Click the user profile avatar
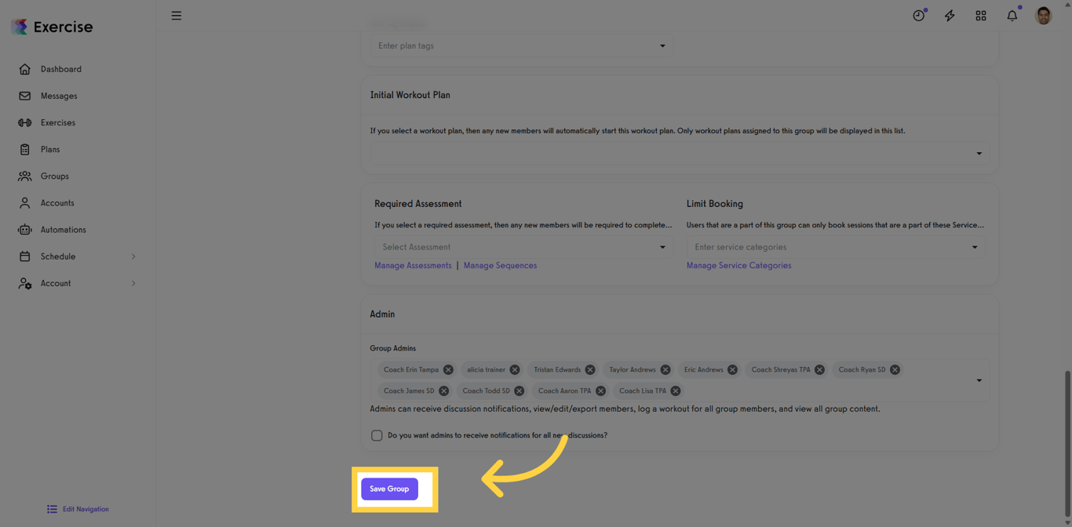 tap(1043, 16)
